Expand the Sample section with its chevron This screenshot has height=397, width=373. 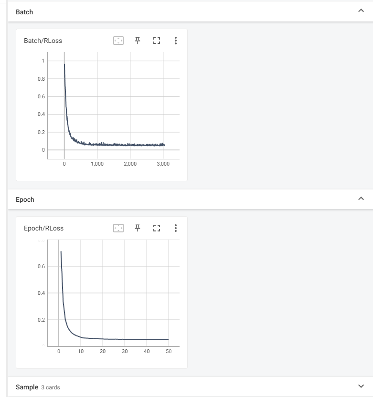coord(361,386)
